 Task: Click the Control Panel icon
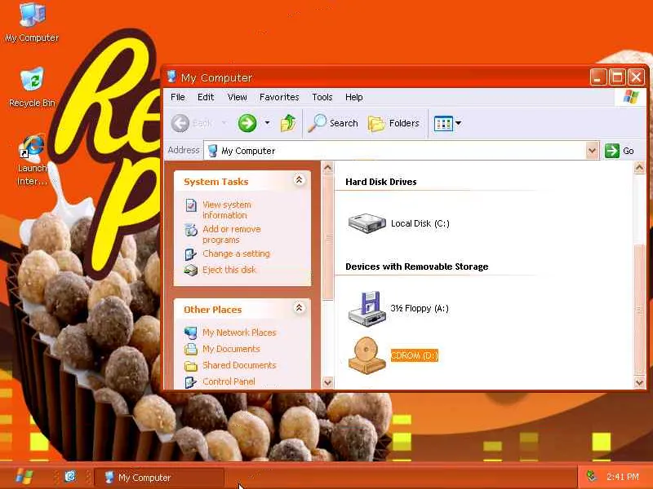click(191, 381)
